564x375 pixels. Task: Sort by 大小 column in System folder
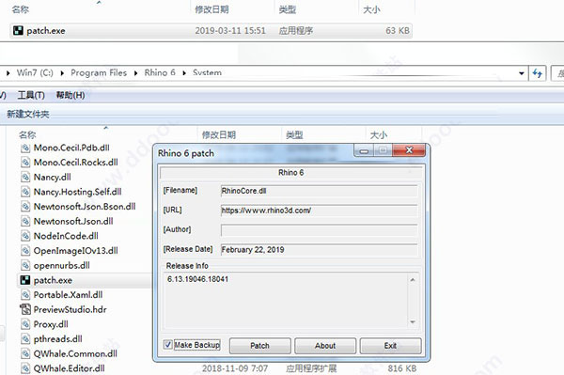(379, 134)
